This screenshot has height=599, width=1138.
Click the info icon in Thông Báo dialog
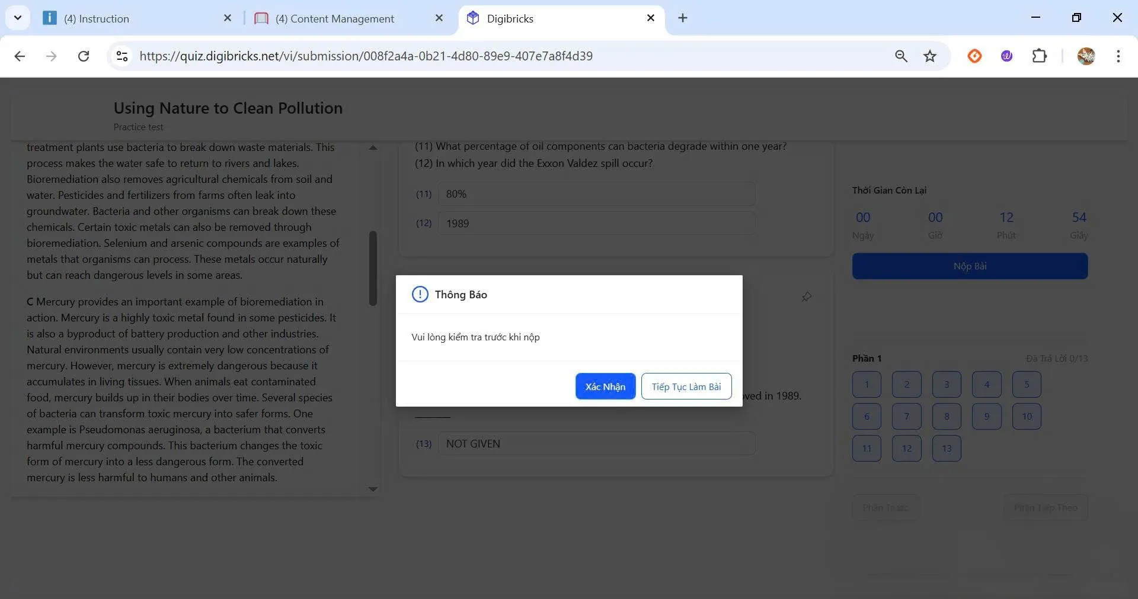click(x=420, y=294)
